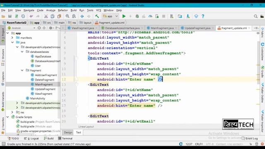
Task: Switch to ViewFragment.java tab
Action: [82, 28]
